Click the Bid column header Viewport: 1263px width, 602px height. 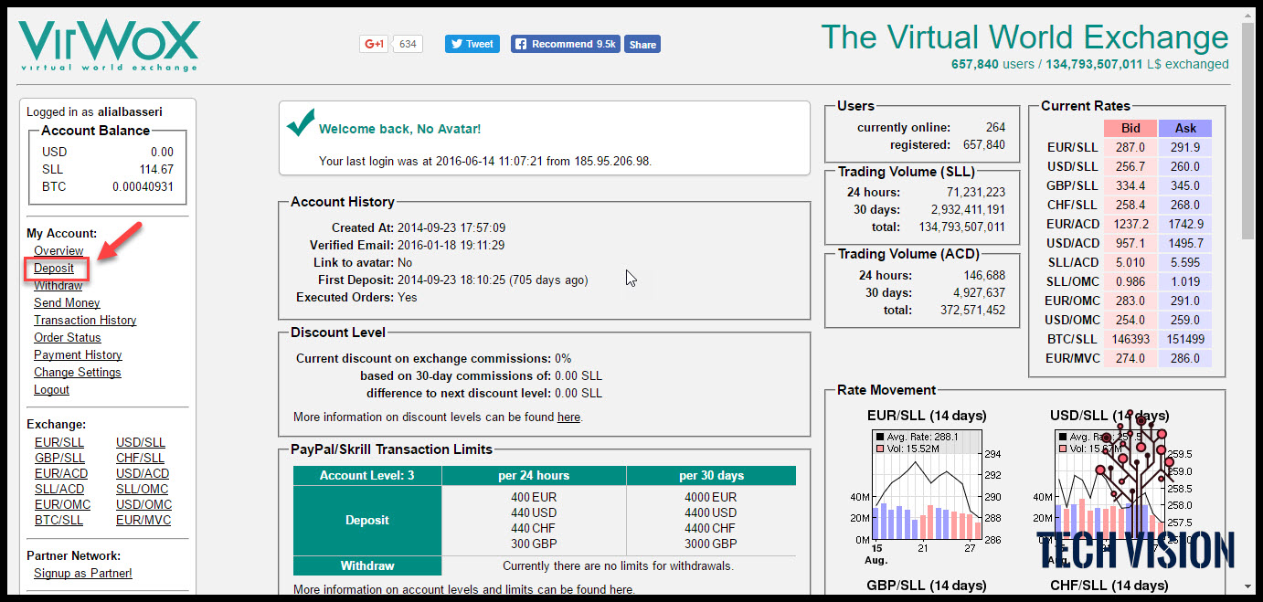pos(1130,128)
